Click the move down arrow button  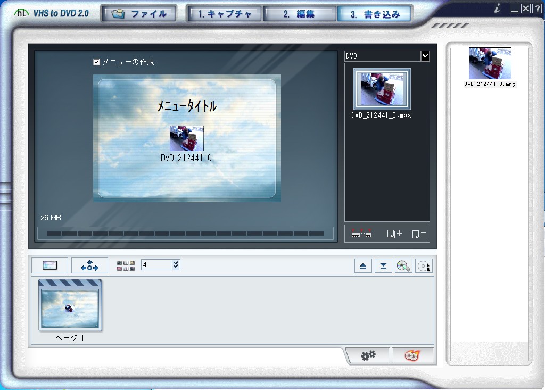383,266
